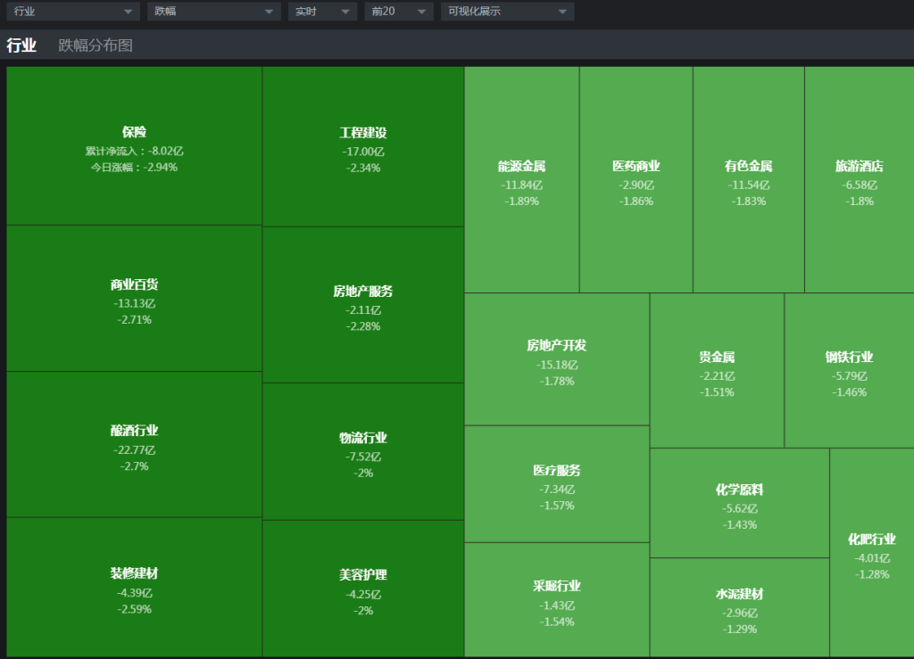Click the 水泥建材 treemap block

pyautogui.click(x=739, y=608)
